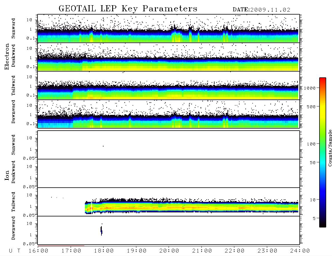Click the Counts/Sample colorbar label
The image size is (332, 256).
coord(330,148)
